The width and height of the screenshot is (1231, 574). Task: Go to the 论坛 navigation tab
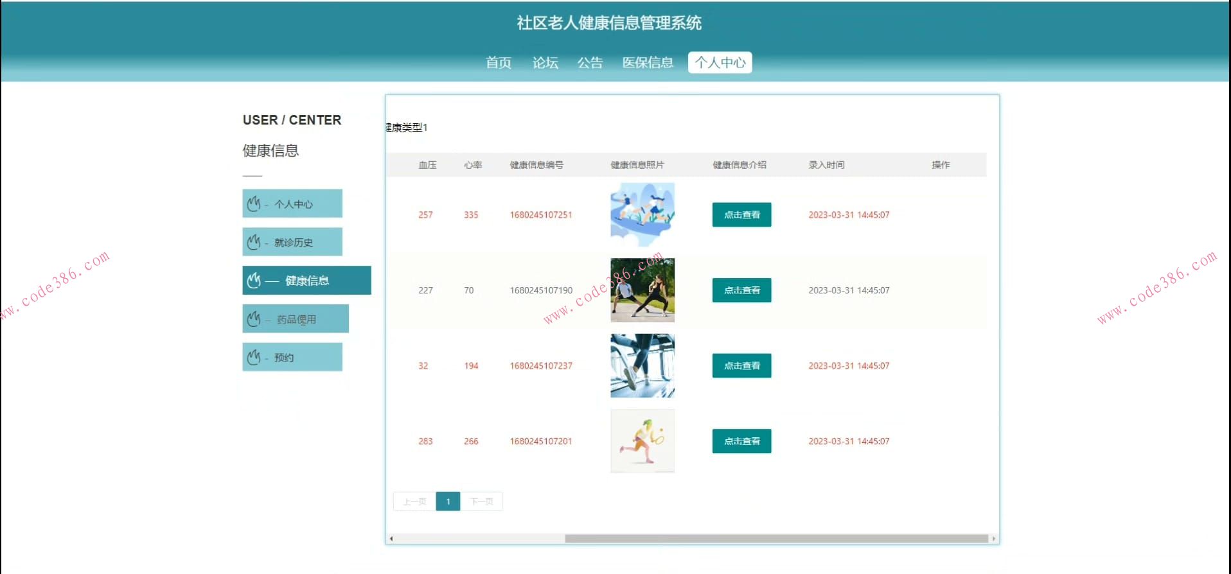[545, 62]
